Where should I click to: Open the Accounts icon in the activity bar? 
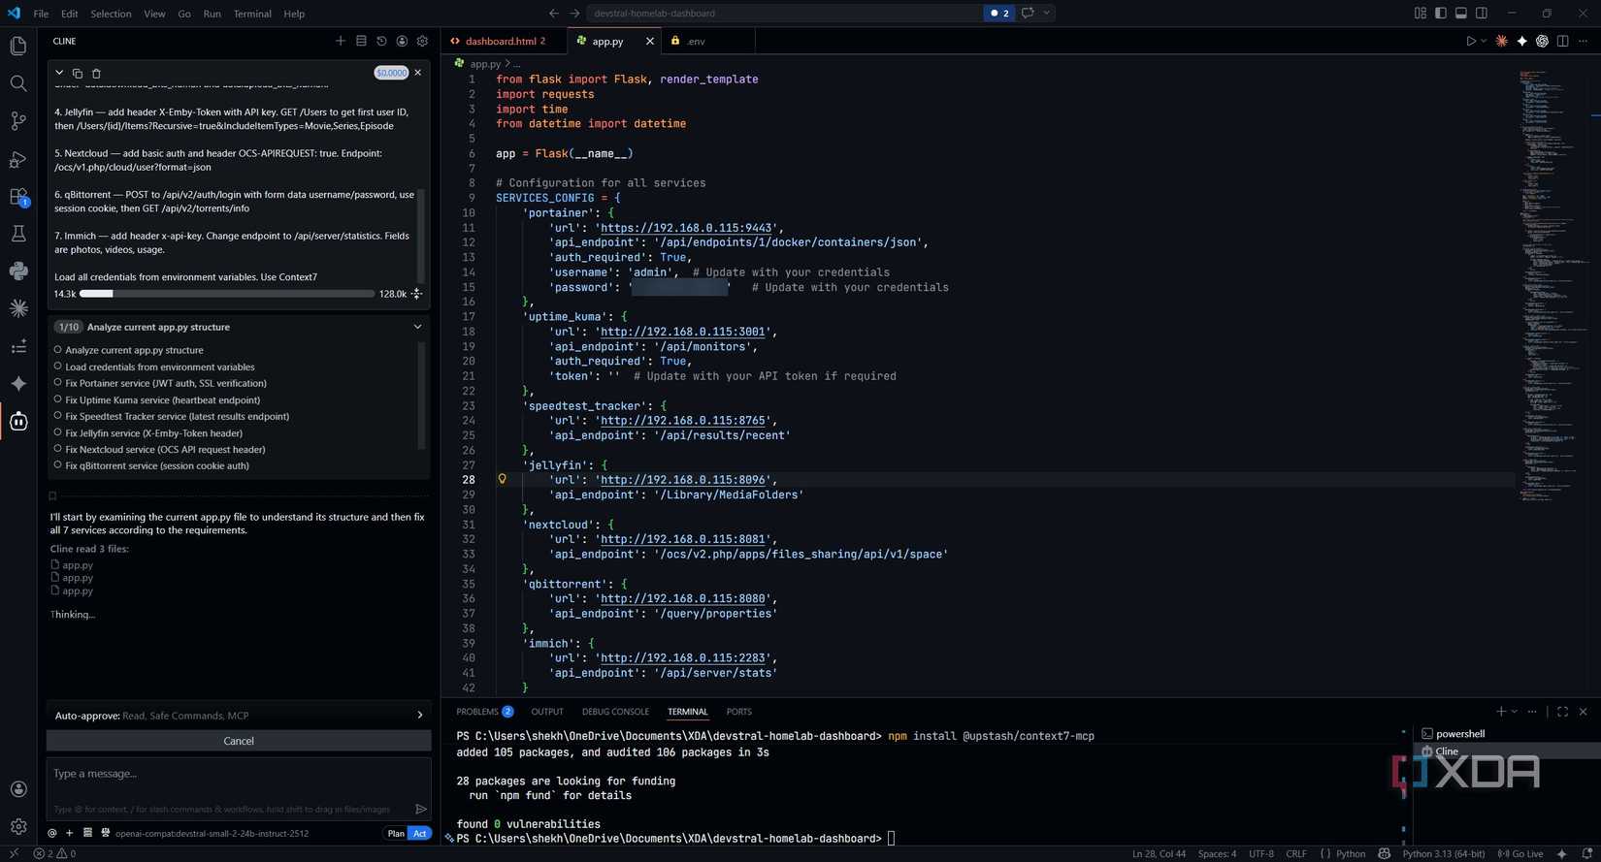click(18, 789)
